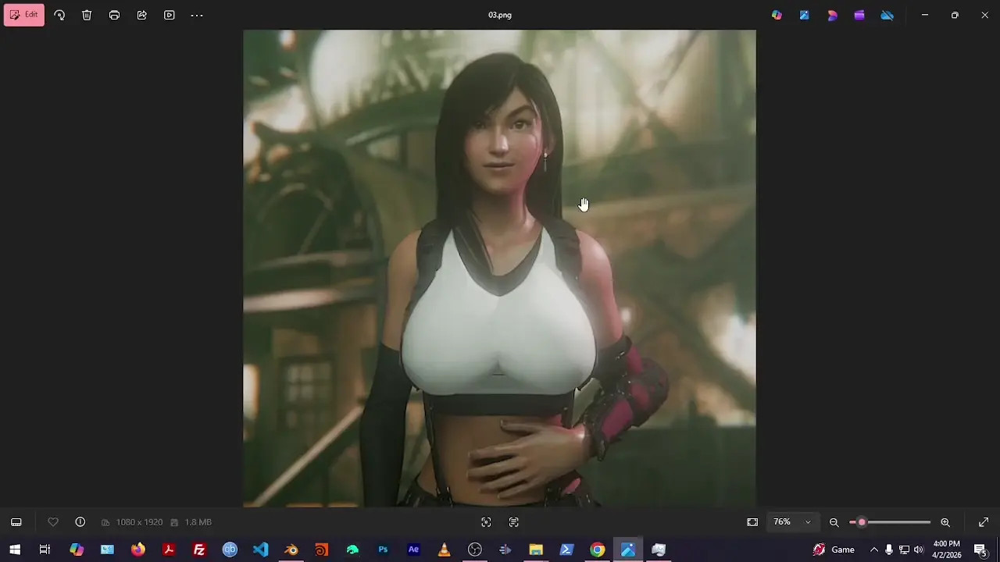
Task: Open the notification center icon
Action: (x=980, y=550)
